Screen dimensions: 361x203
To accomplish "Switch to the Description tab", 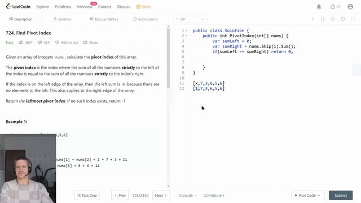I will (x=21, y=19).
